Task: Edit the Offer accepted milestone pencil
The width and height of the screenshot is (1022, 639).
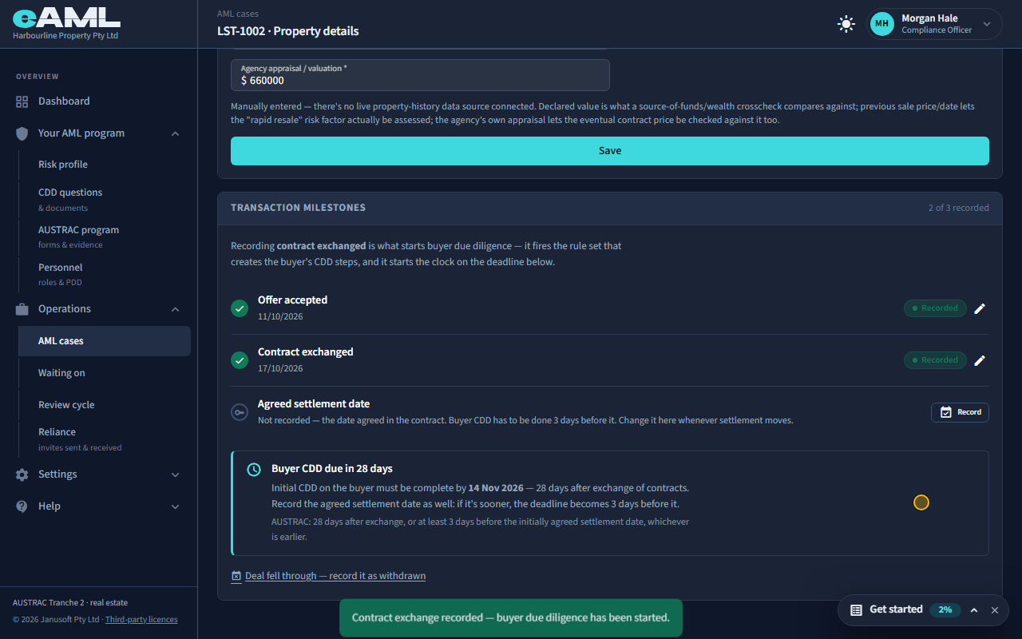Action: tap(980, 308)
